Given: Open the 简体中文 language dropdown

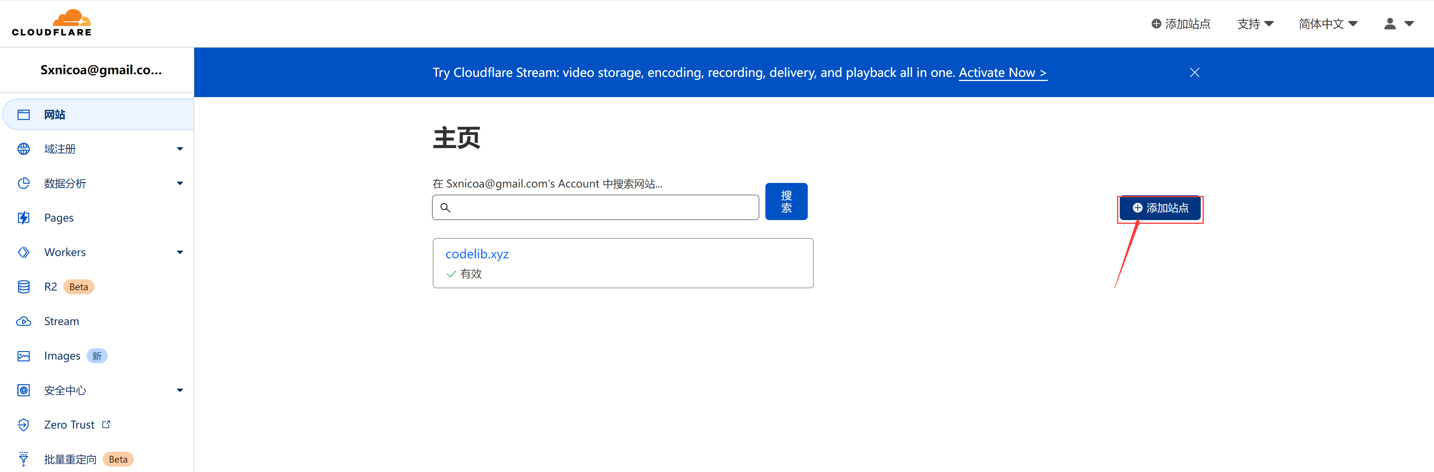Looking at the screenshot, I should tap(1327, 23).
